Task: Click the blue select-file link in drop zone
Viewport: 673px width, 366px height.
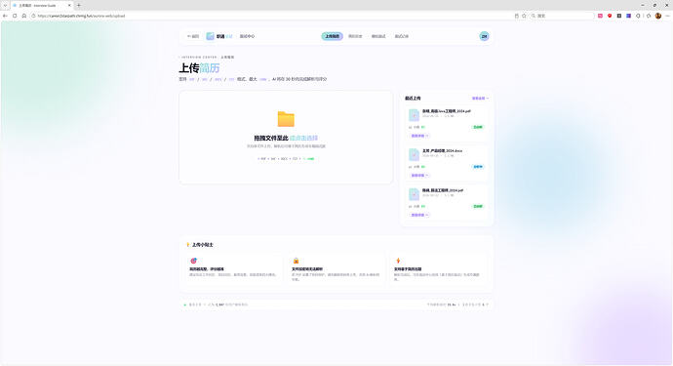Action: pos(303,138)
